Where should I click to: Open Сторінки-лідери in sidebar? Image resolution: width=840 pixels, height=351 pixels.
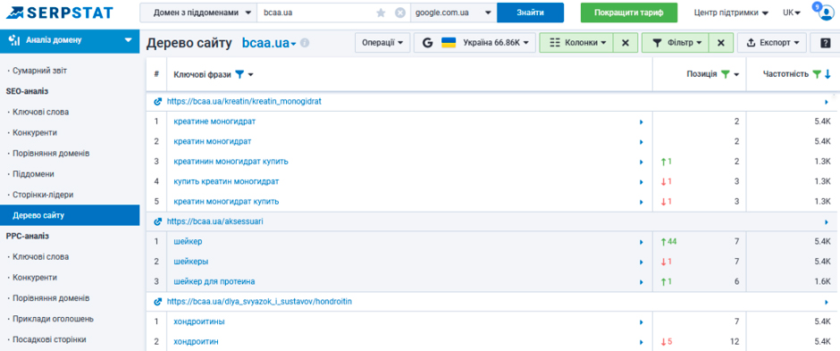point(42,195)
